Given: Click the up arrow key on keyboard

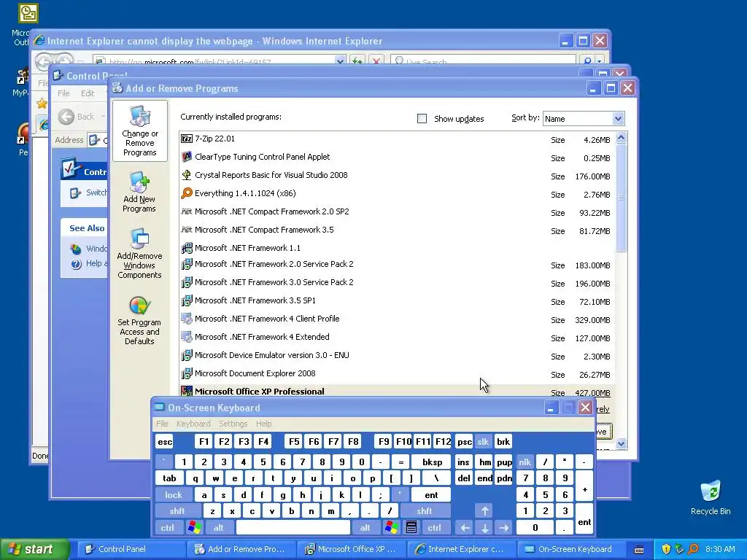Looking at the screenshot, I should pos(484,511).
